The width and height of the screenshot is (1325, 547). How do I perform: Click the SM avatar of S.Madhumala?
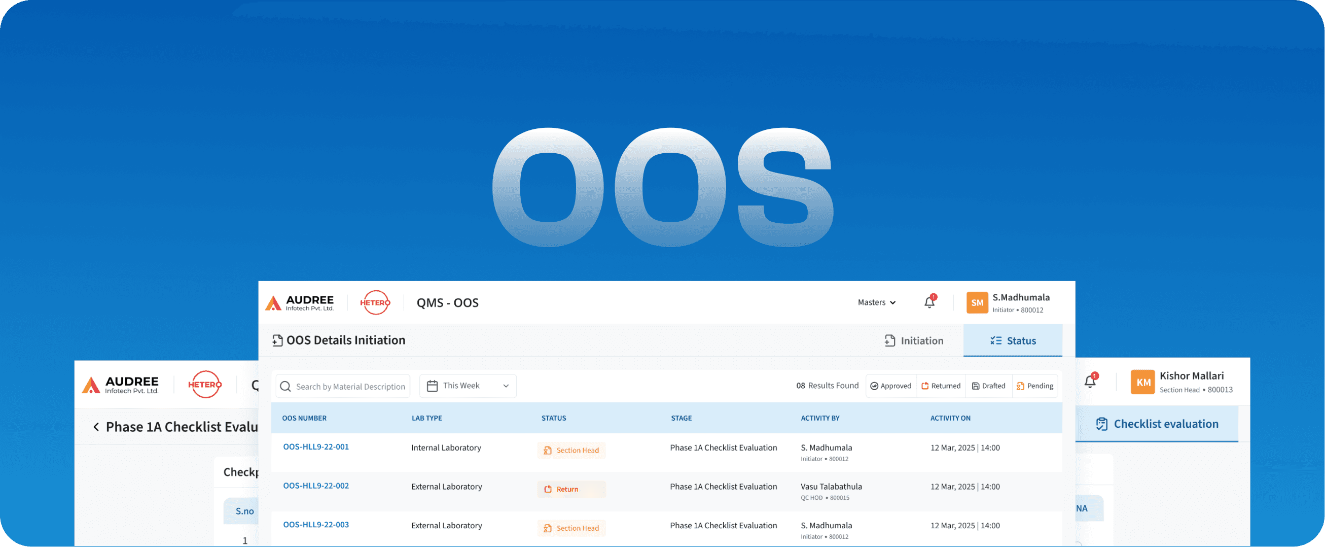point(977,302)
